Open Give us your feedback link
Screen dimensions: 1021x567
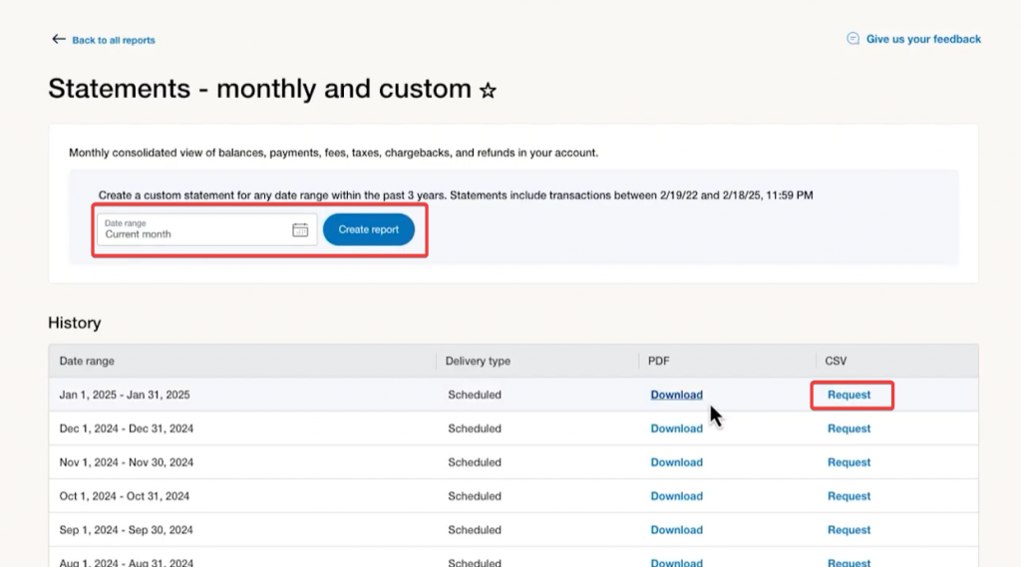pos(923,40)
